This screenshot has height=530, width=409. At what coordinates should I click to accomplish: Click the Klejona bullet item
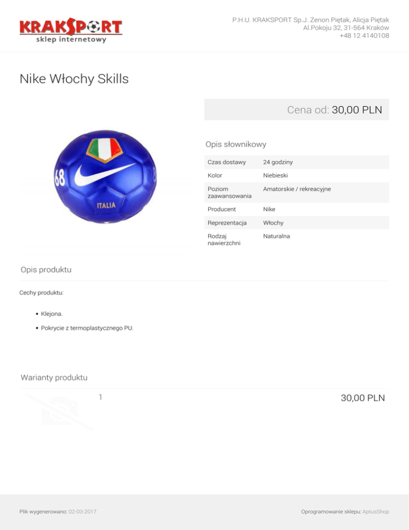point(52,314)
